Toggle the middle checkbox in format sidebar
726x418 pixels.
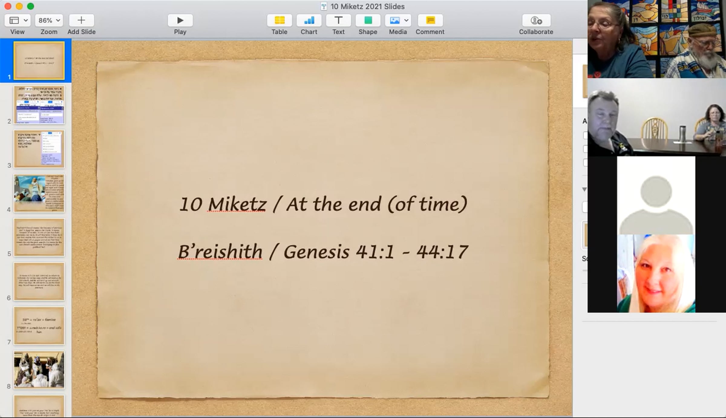point(585,149)
